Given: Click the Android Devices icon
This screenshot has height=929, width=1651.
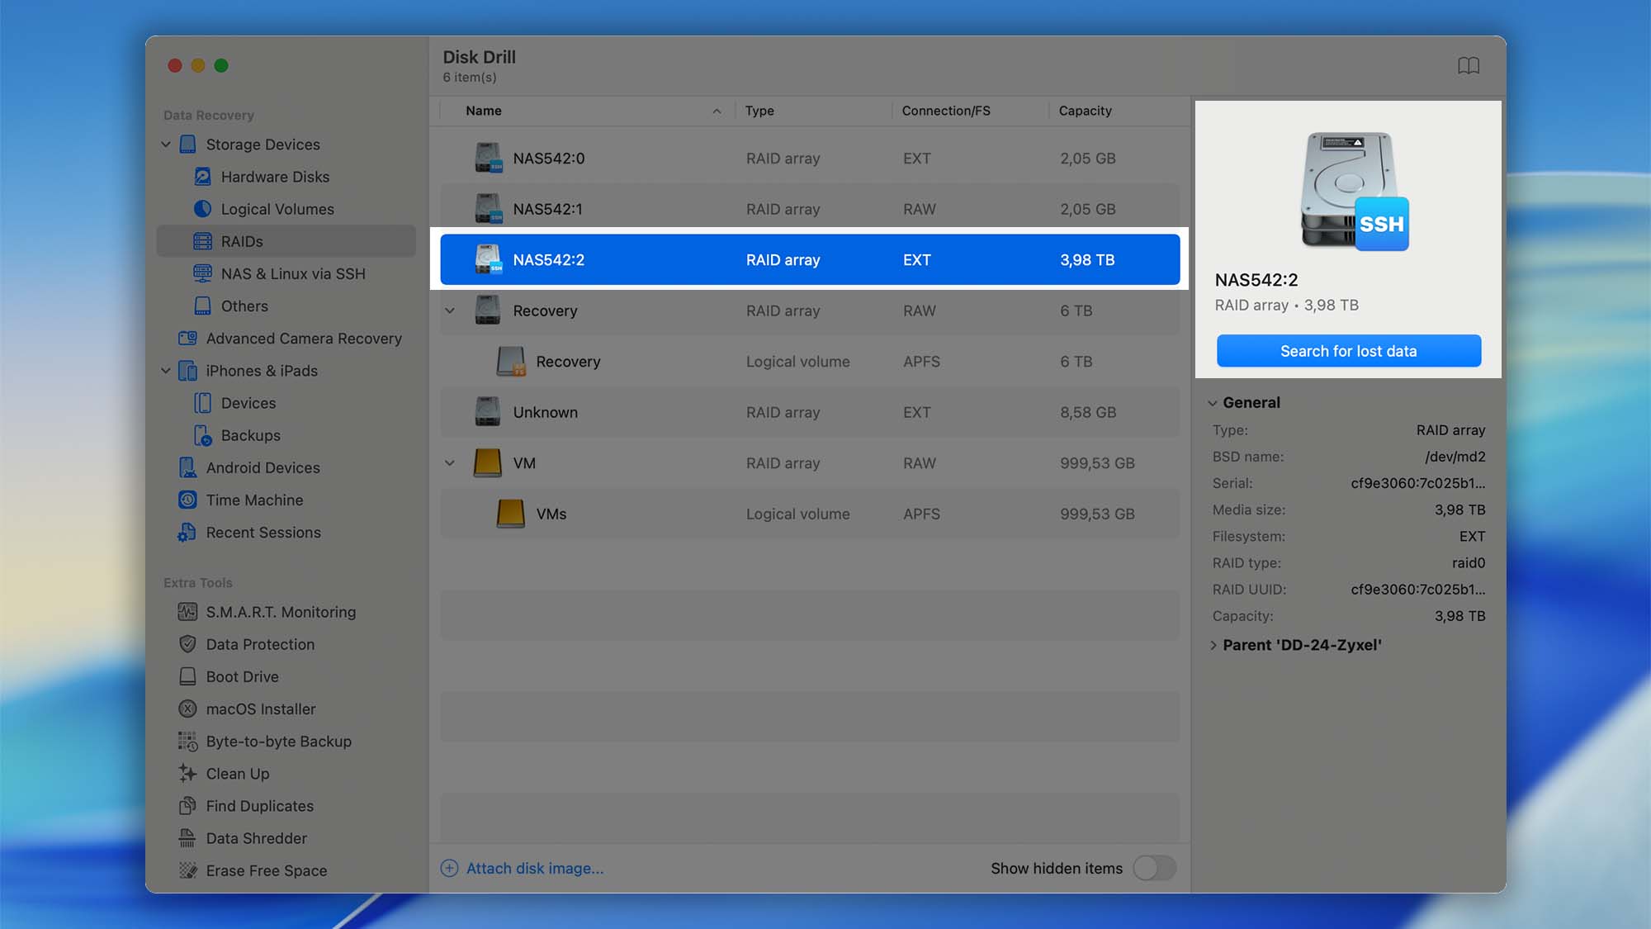Looking at the screenshot, I should tap(188, 467).
